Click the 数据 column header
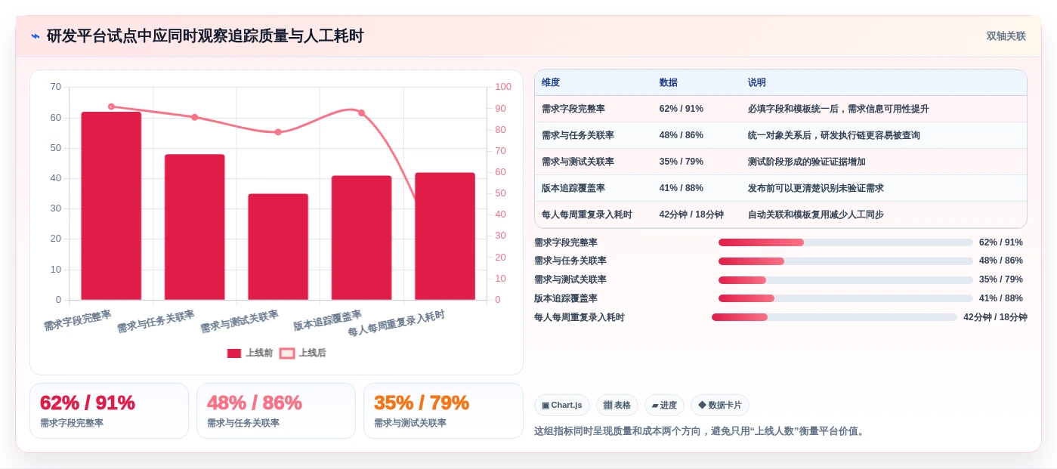The width and height of the screenshot is (1057, 469). click(x=669, y=83)
